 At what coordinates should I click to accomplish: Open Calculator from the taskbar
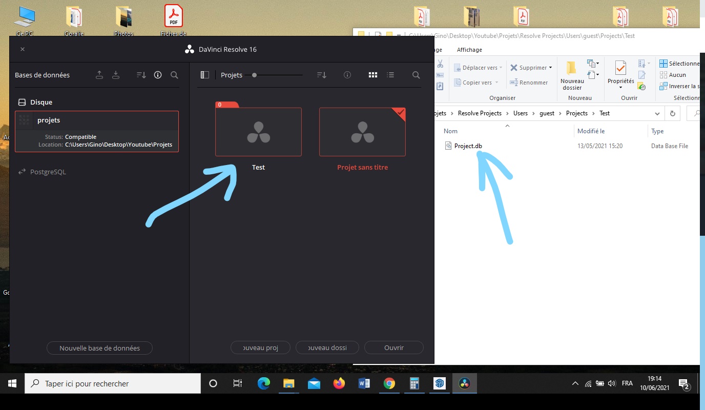click(414, 383)
